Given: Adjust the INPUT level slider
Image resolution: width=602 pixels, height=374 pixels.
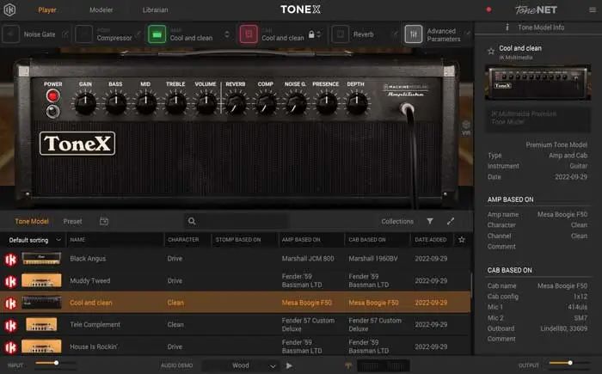Looking at the screenshot, I should [56, 363].
